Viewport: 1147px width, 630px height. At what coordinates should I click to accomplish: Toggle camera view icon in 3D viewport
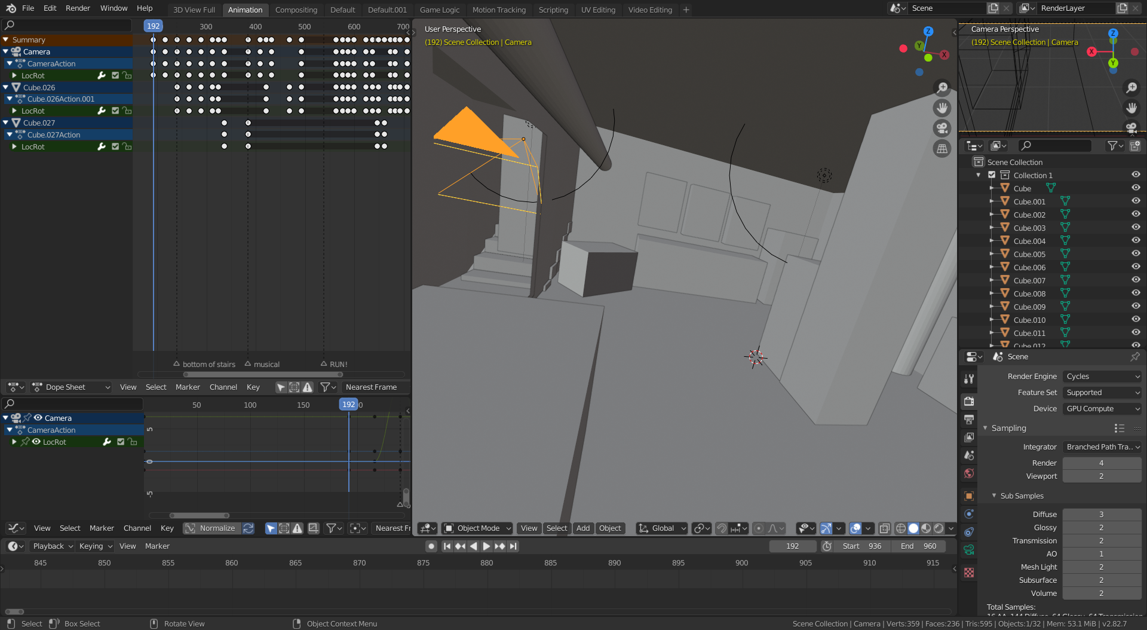point(942,129)
